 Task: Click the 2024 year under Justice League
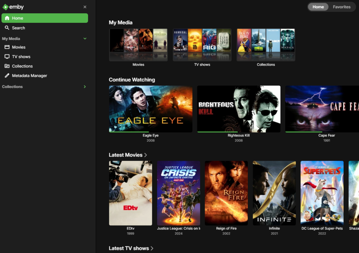tap(178, 234)
